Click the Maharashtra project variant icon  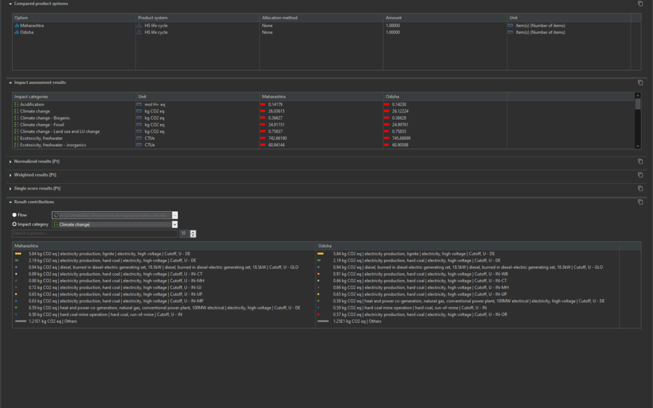tap(17, 25)
